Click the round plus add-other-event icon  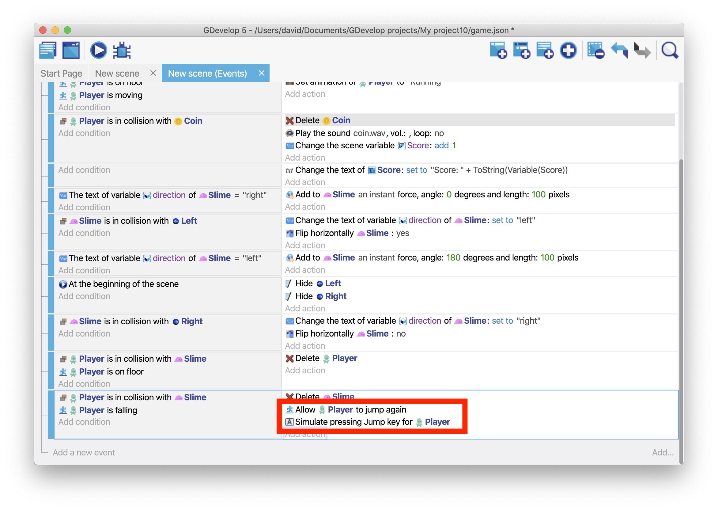568,50
